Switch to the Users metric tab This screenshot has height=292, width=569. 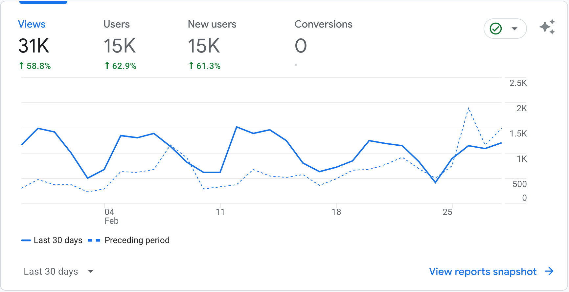pos(117,24)
